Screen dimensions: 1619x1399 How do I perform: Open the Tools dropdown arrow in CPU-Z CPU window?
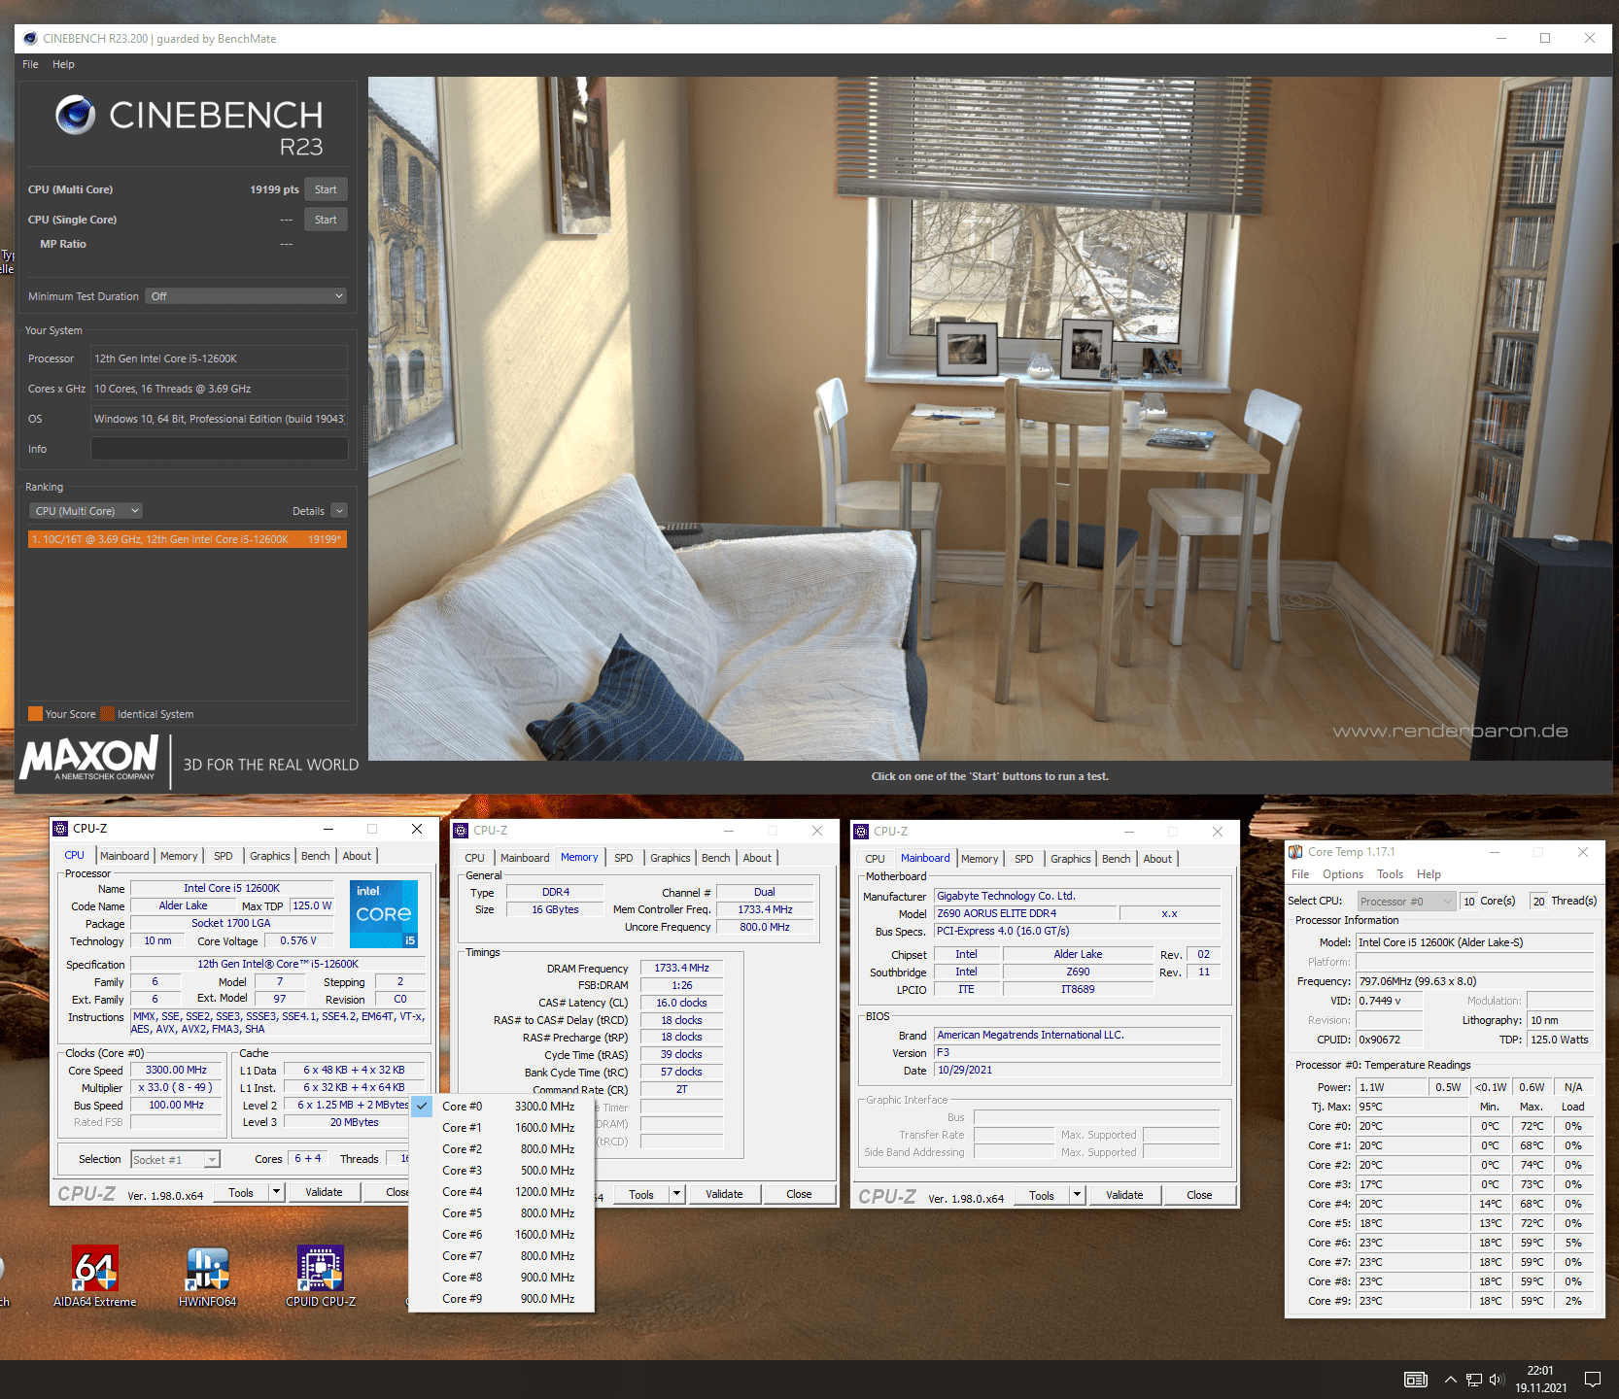[276, 1192]
